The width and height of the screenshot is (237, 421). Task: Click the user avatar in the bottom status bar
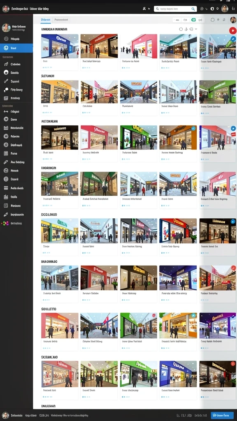(6, 415)
